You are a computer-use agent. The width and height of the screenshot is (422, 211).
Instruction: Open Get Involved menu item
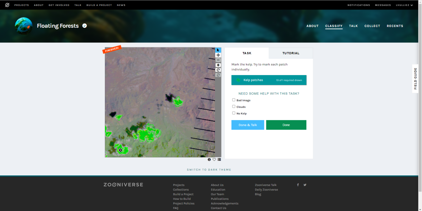[x=59, y=5]
